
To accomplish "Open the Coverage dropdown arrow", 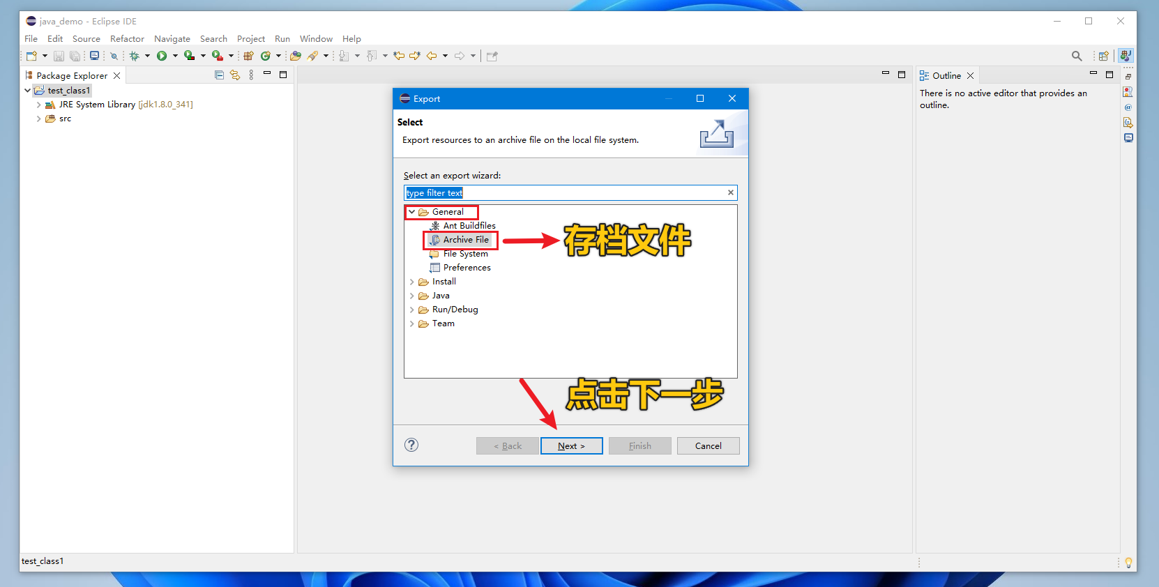I will pos(203,56).
